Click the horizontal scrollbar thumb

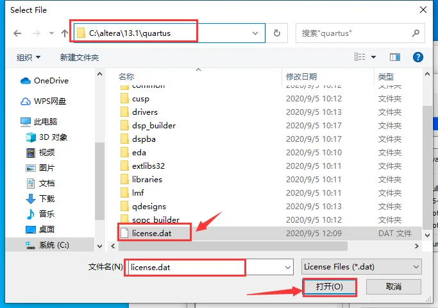click(x=233, y=246)
